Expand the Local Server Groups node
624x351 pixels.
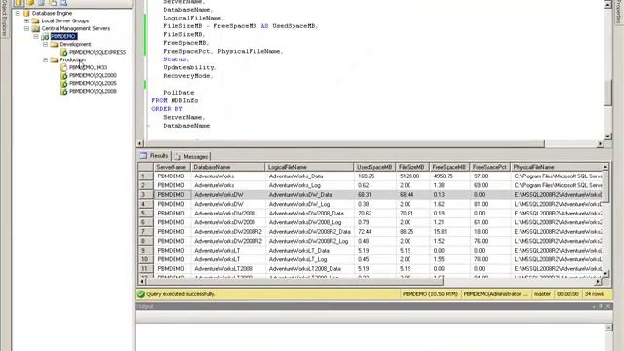pos(26,20)
